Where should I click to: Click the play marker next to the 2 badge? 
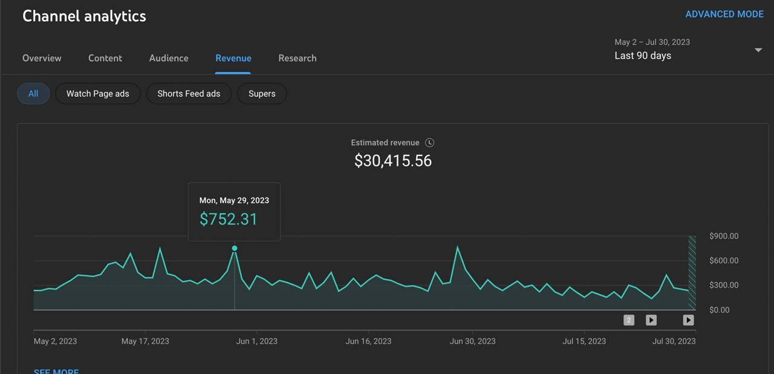tap(651, 320)
